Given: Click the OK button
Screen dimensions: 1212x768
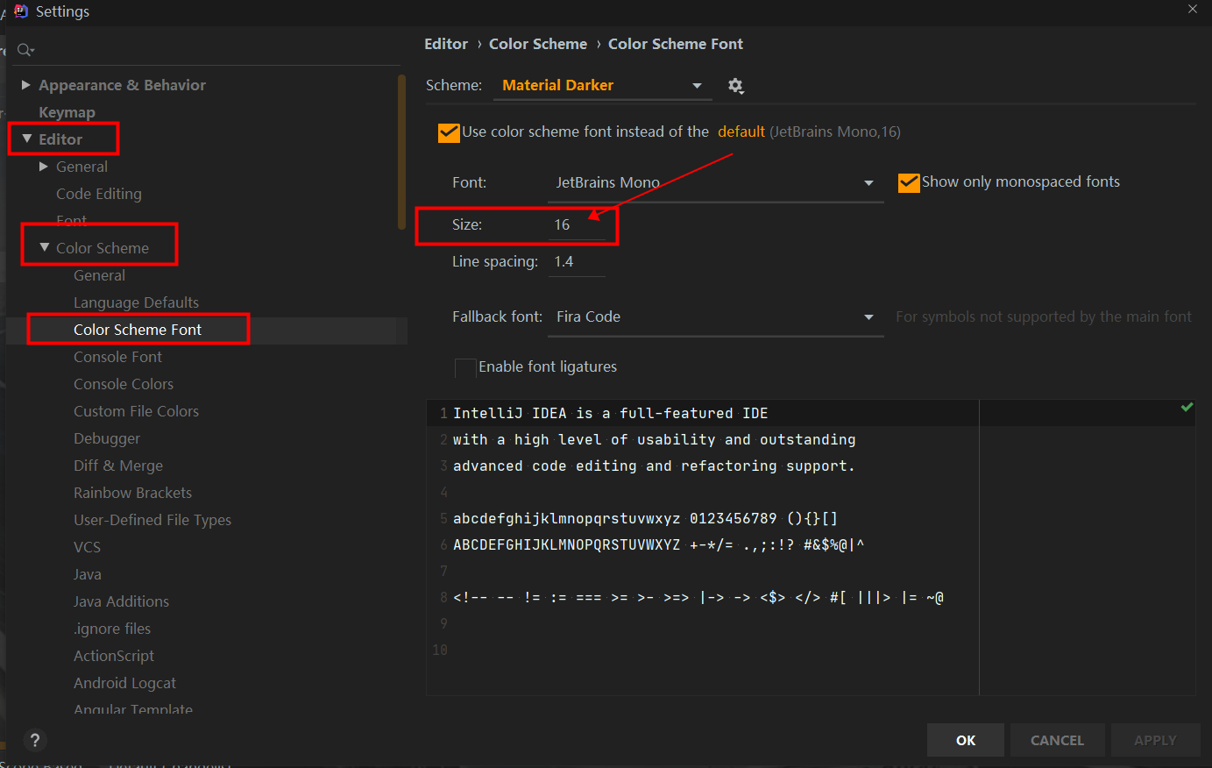Looking at the screenshot, I should (x=966, y=740).
